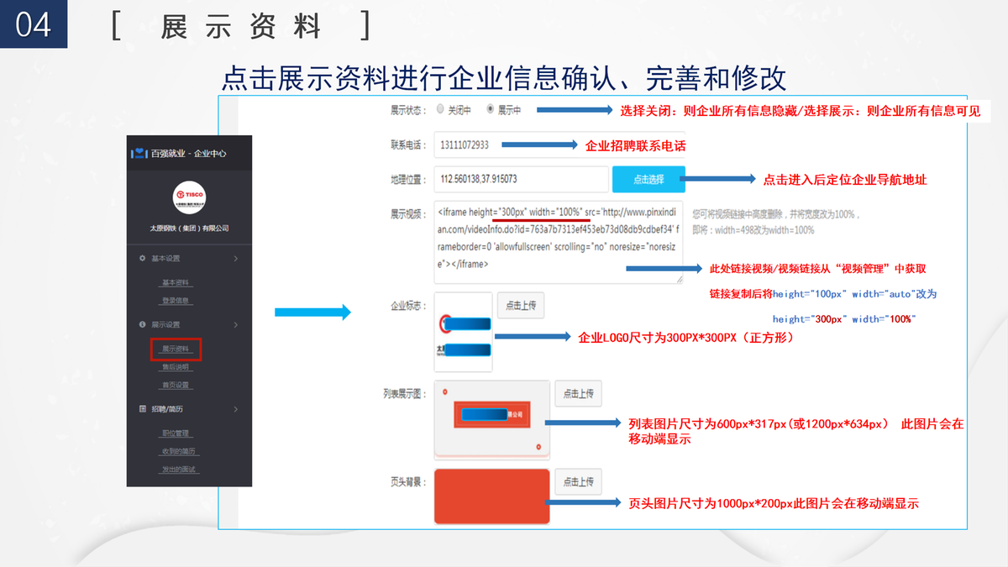Image resolution: width=1008 pixels, height=567 pixels.
Task: Expand the 基本设置 section chevron
Action: [236, 258]
